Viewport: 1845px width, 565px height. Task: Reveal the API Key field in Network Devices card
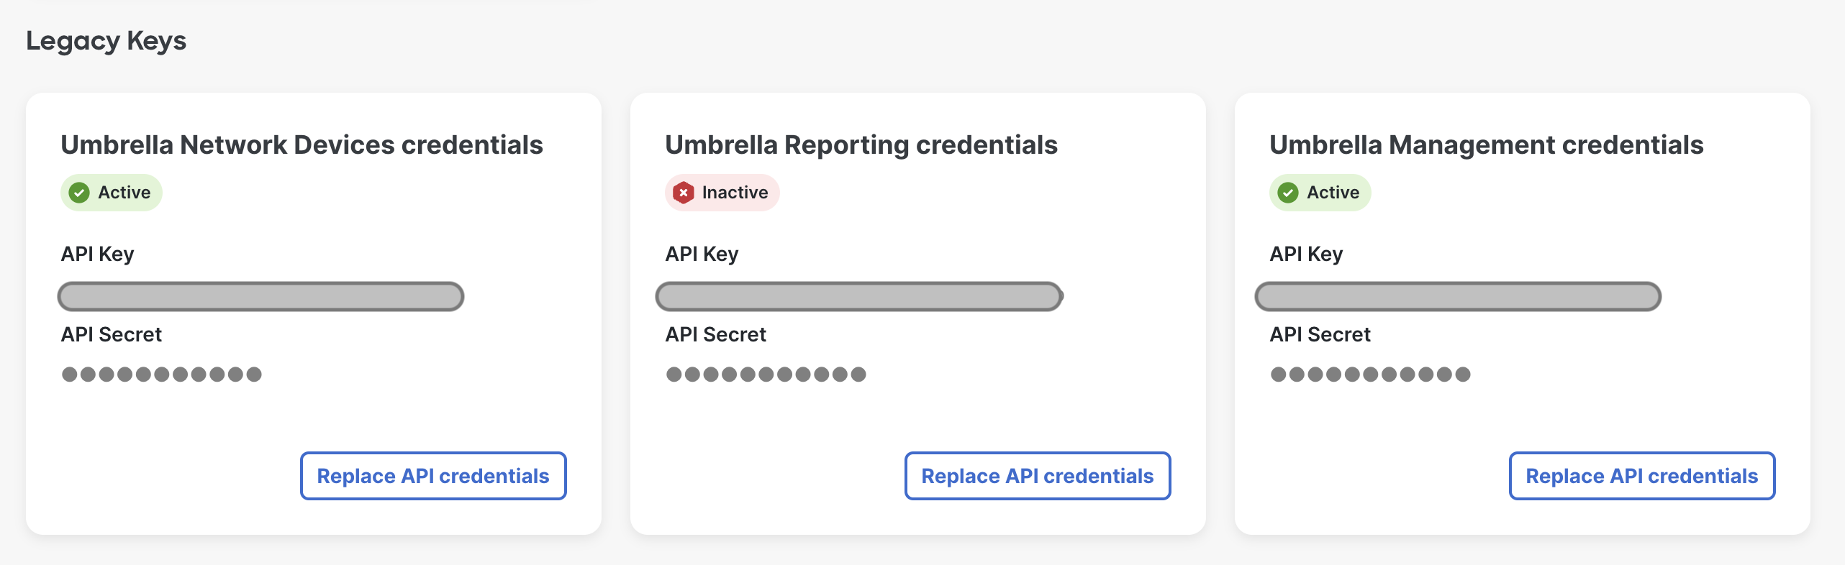coord(260,295)
